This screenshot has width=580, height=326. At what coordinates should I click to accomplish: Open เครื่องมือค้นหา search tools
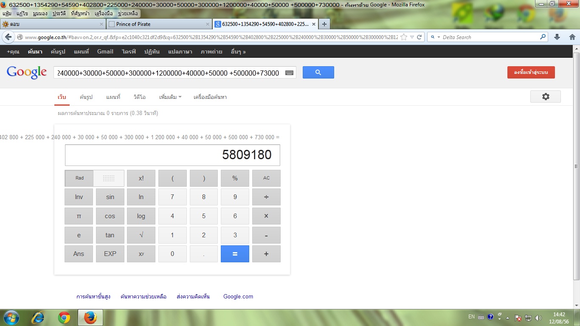210,97
